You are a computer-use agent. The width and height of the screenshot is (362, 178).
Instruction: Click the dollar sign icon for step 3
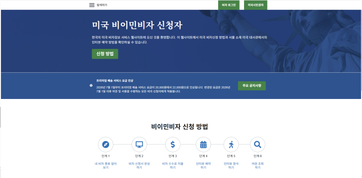tap(172, 145)
